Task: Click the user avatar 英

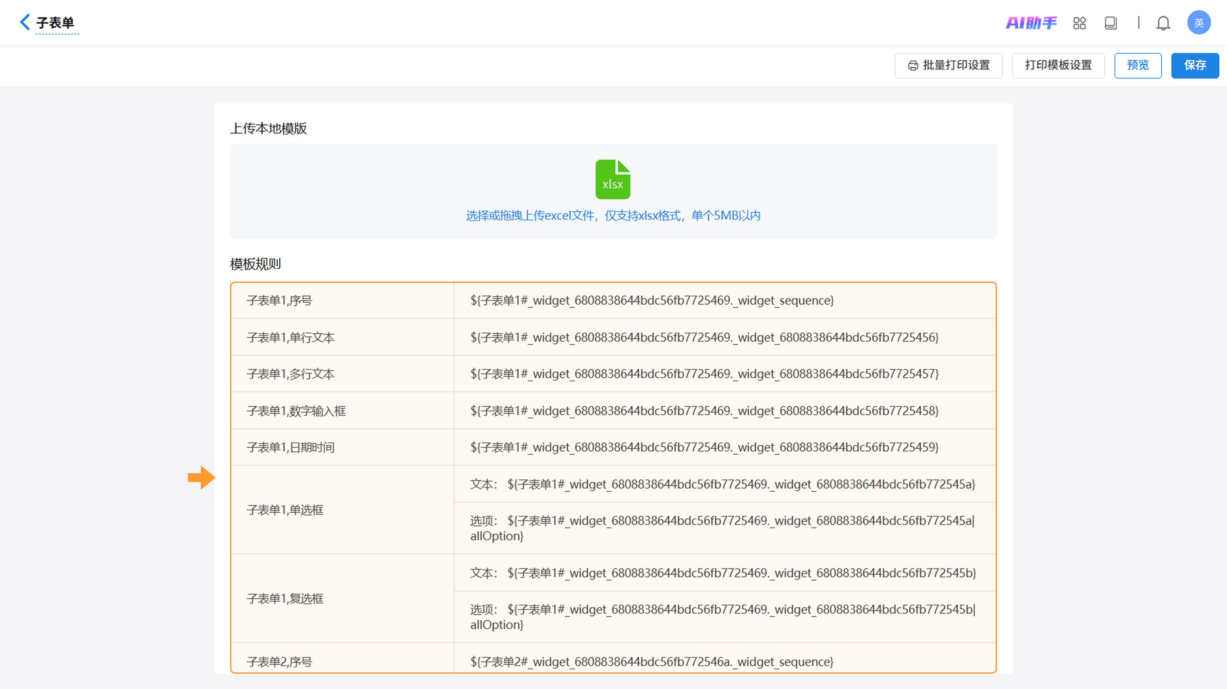Action: (x=1199, y=23)
